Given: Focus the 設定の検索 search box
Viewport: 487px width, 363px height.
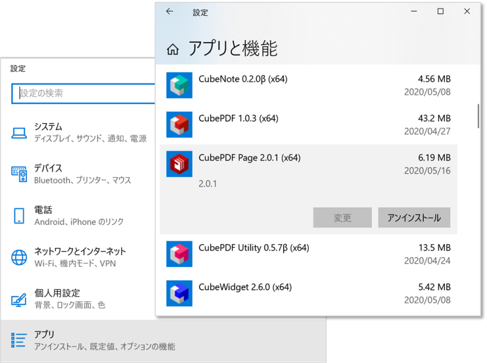Looking at the screenshot, I should 83,93.
